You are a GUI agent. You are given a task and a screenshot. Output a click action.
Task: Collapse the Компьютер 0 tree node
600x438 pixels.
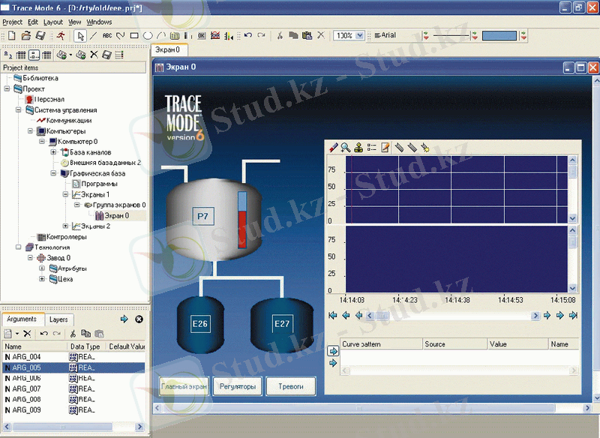pos(42,141)
